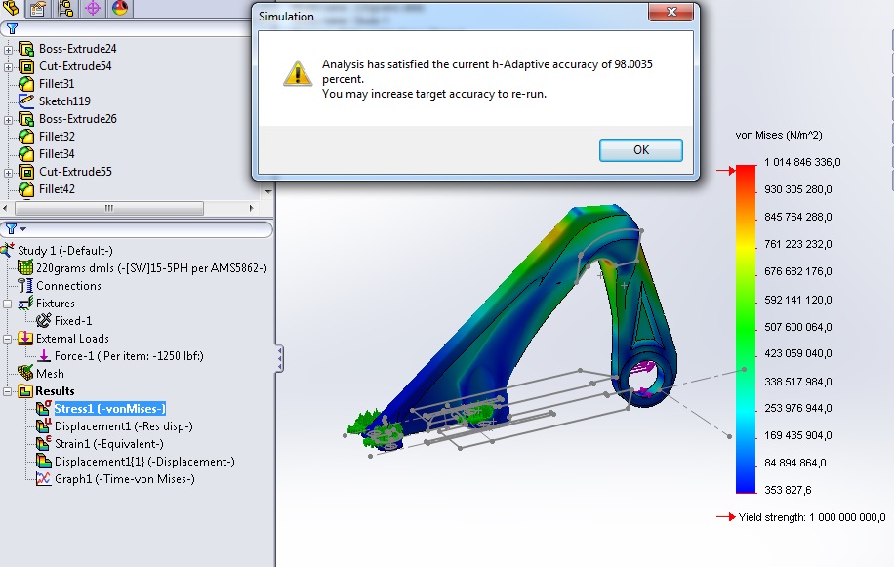This screenshot has height=567, width=894.
Task: Open the simulation tree filter dropdown
Action: click(22, 229)
